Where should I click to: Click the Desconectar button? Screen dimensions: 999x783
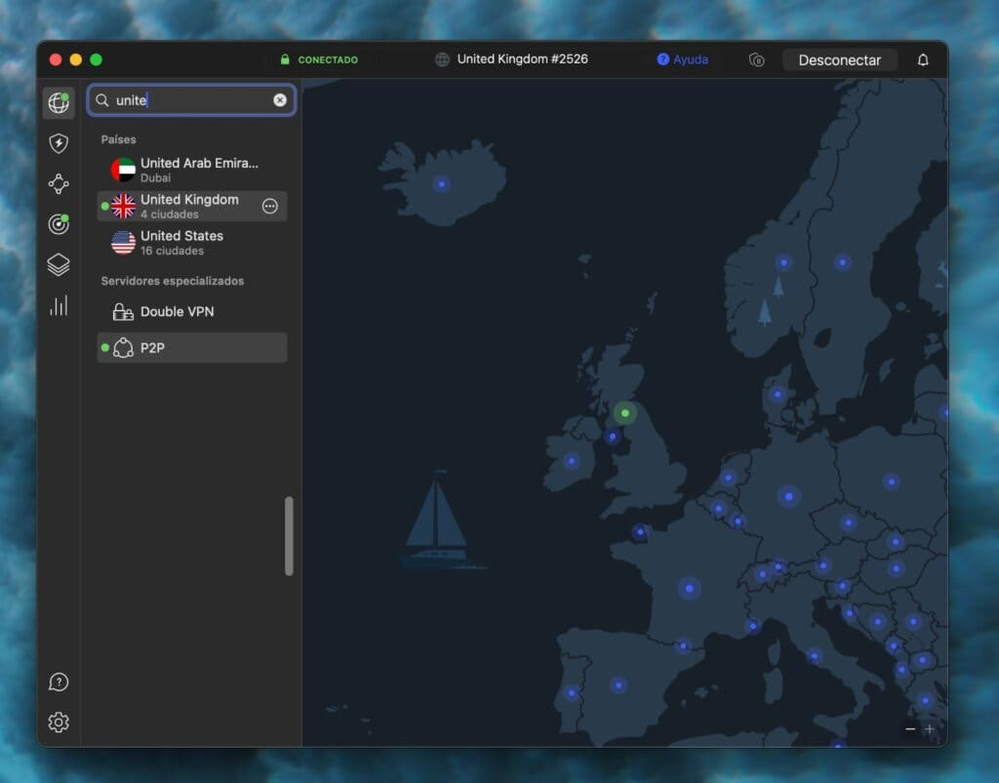click(x=840, y=59)
